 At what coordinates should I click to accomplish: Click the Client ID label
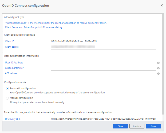pos(10,41)
